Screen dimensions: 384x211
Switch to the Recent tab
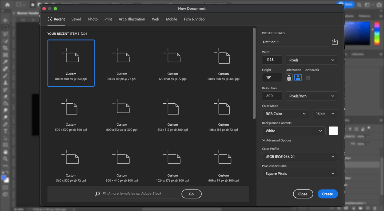pyautogui.click(x=56, y=19)
